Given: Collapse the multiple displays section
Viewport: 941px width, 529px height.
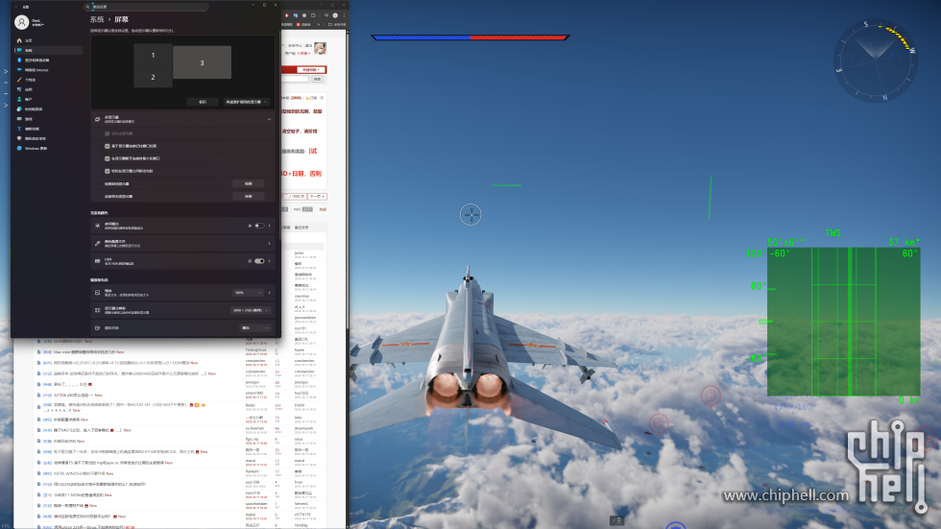Looking at the screenshot, I should (269, 119).
